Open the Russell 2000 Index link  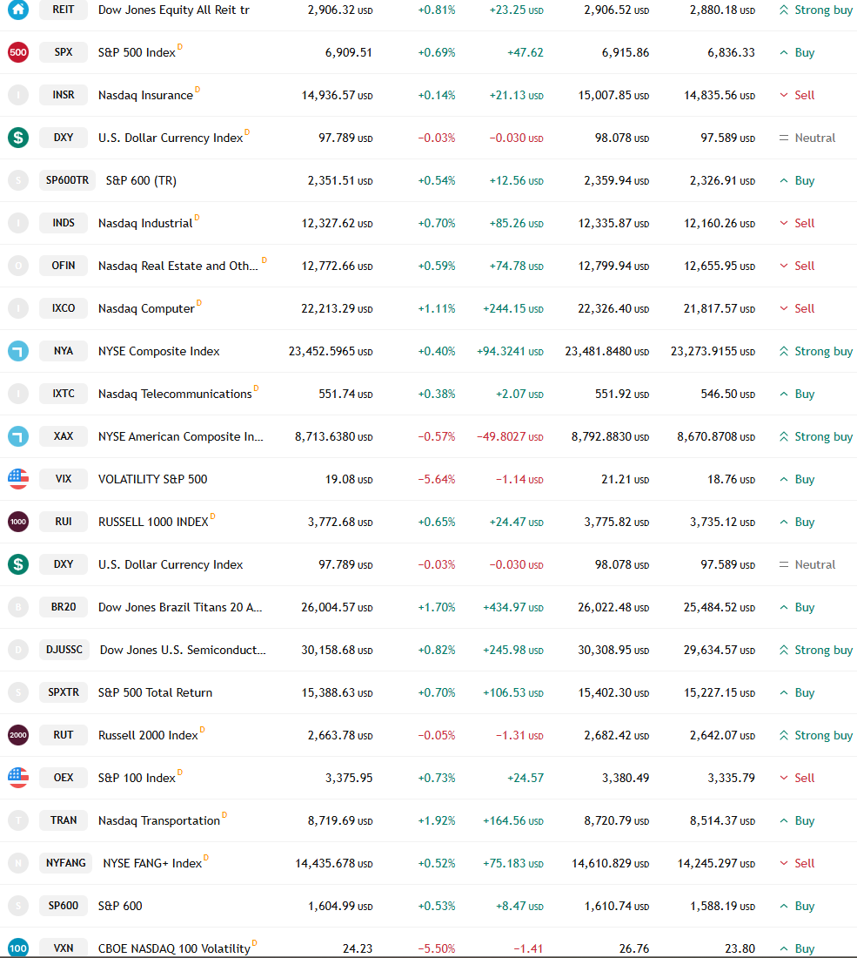click(148, 735)
